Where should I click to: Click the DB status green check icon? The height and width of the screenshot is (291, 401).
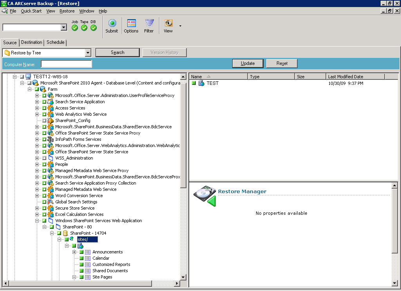tap(93, 28)
